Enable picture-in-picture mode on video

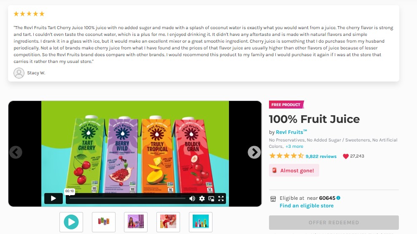click(x=211, y=199)
